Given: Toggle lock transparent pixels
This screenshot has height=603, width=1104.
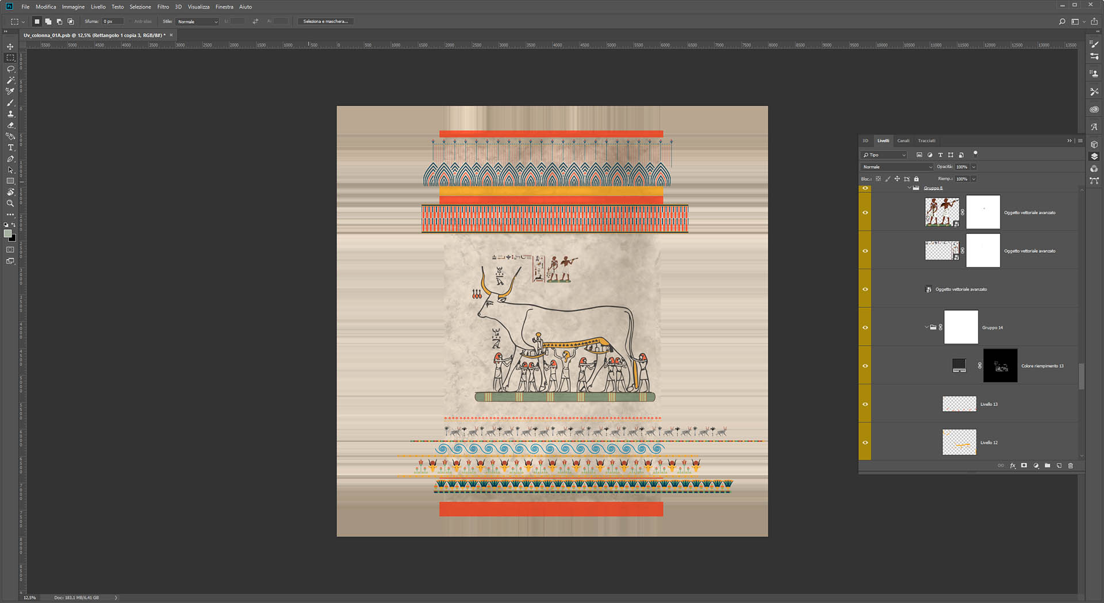Looking at the screenshot, I should [x=878, y=179].
